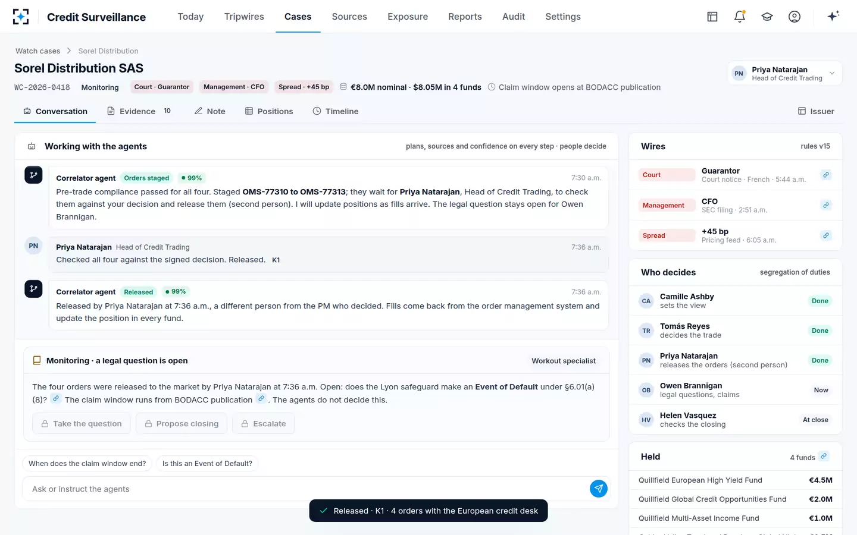Open the citation link after BODACC publication
Screen dimensions: 857x535
coord(261,399)
